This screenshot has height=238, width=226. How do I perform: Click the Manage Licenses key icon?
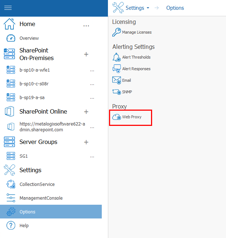117,32
